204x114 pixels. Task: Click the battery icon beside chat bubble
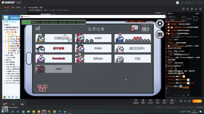pyautogui.click(x=145, y=29)
